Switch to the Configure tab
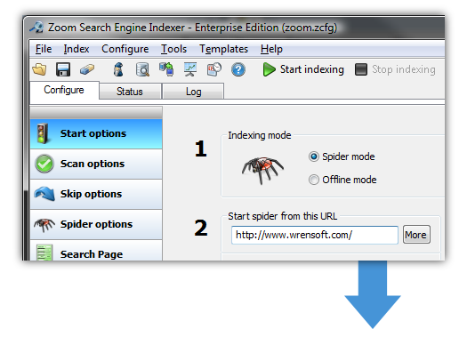467x337 pixels. tap(64, 90)
